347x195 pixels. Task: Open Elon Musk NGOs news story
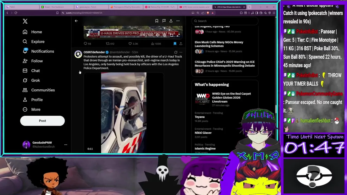click(225, 47)
